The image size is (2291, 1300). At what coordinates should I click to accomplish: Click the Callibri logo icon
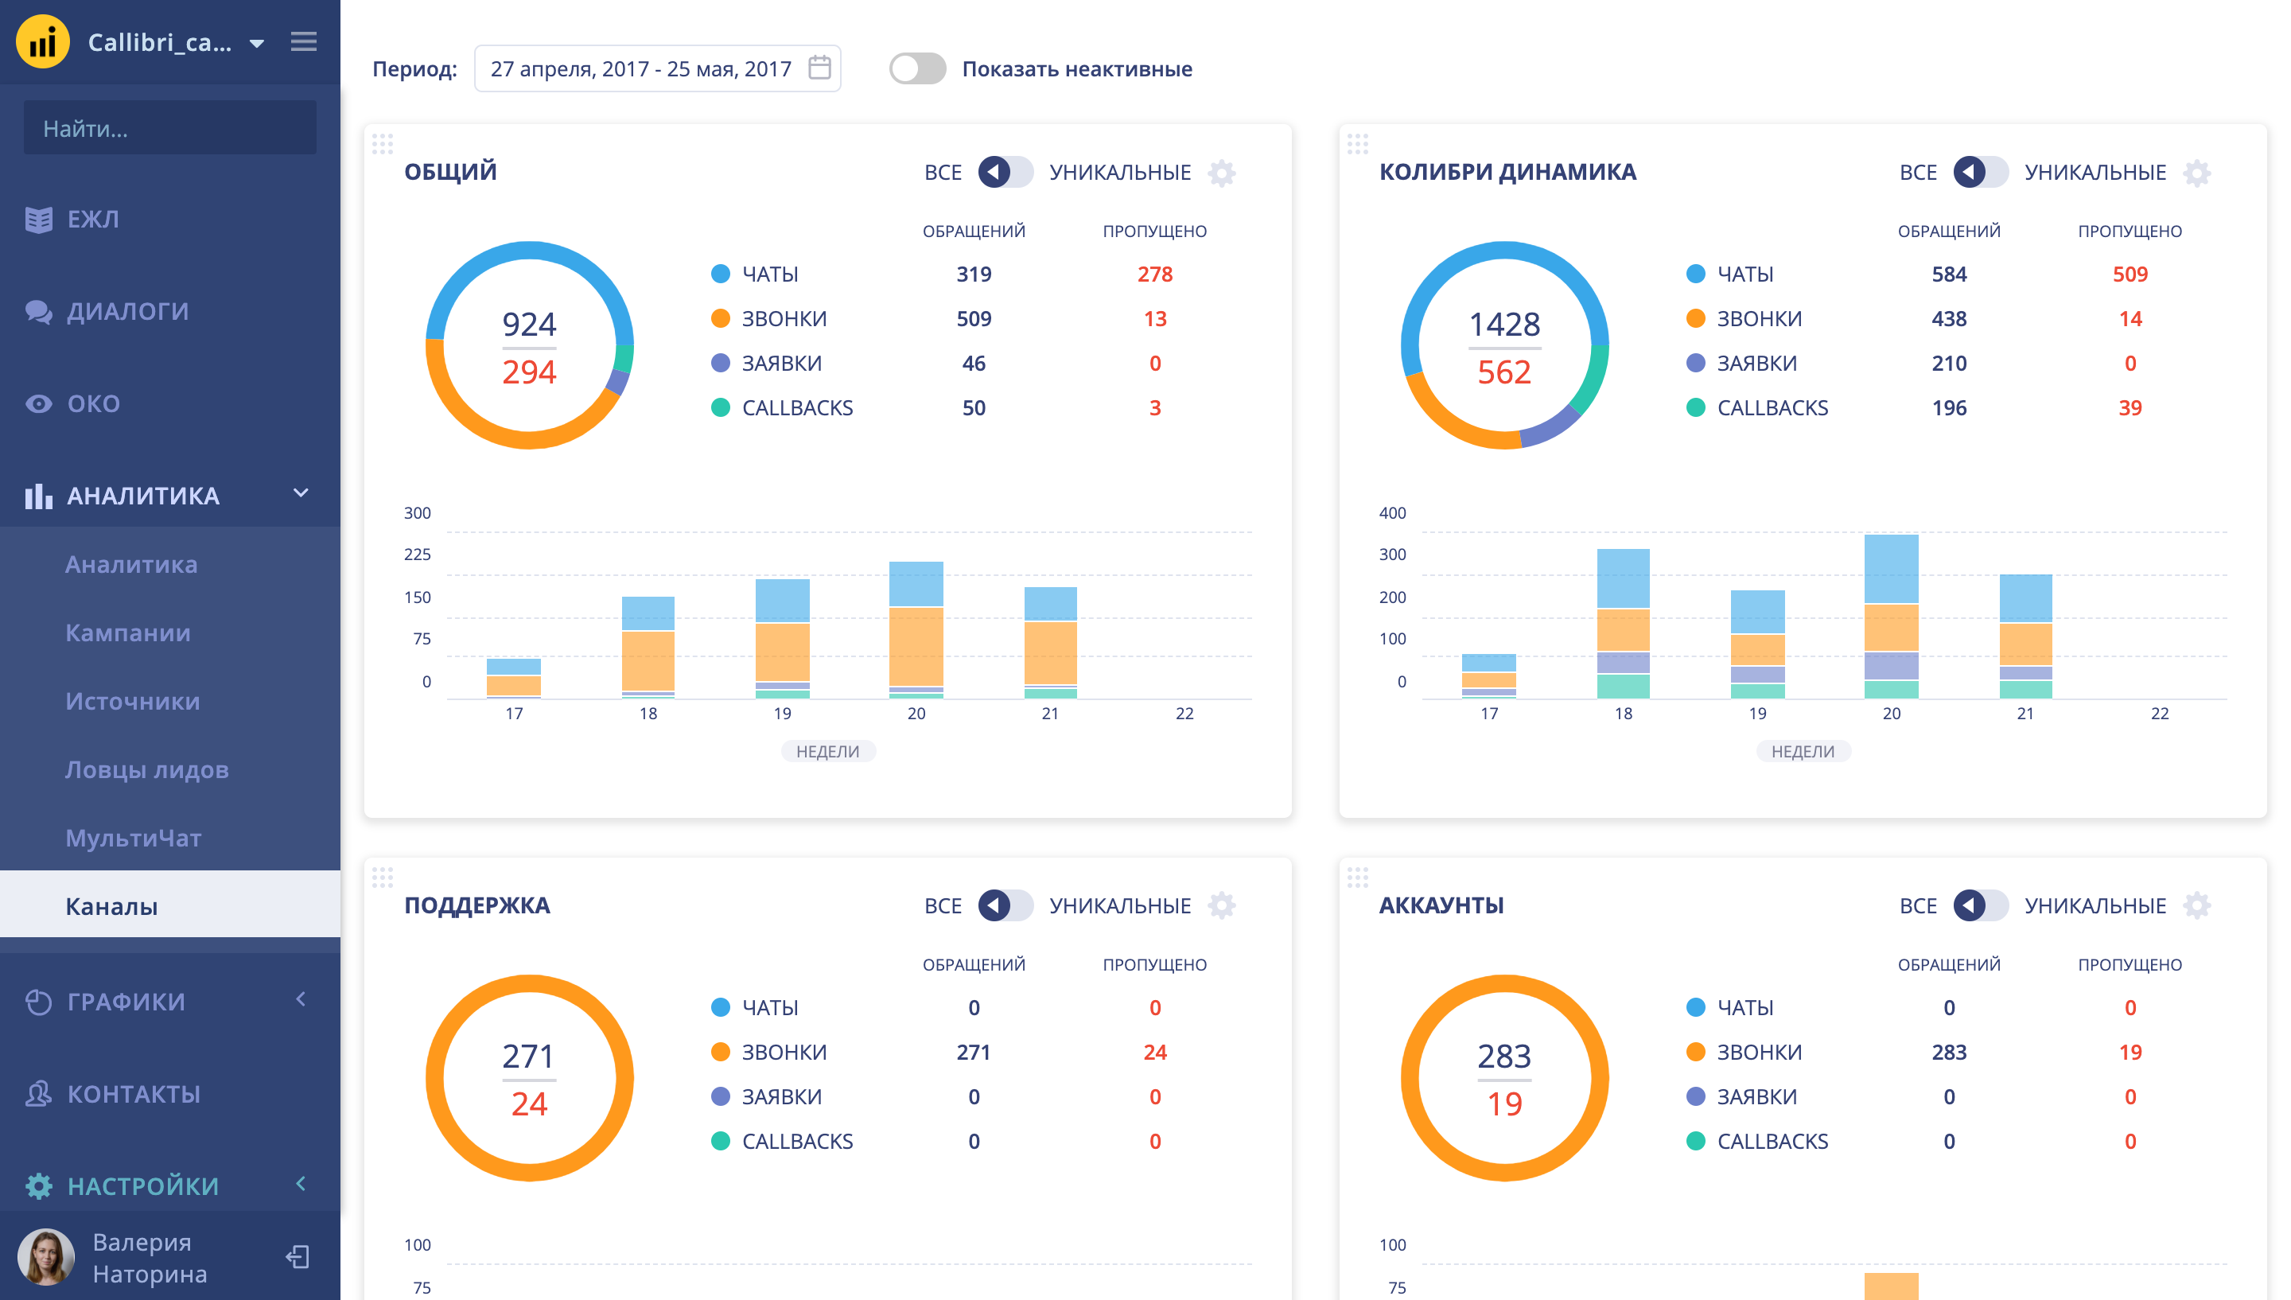pyautogui.click(x=42, y=42)
